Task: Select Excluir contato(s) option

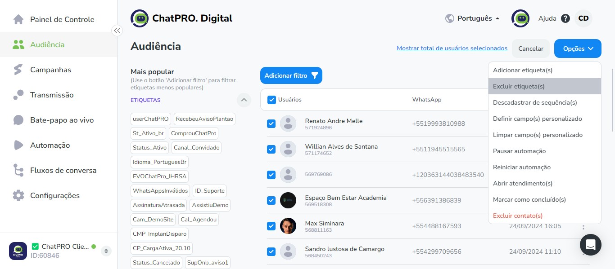Action: [545, 216]
